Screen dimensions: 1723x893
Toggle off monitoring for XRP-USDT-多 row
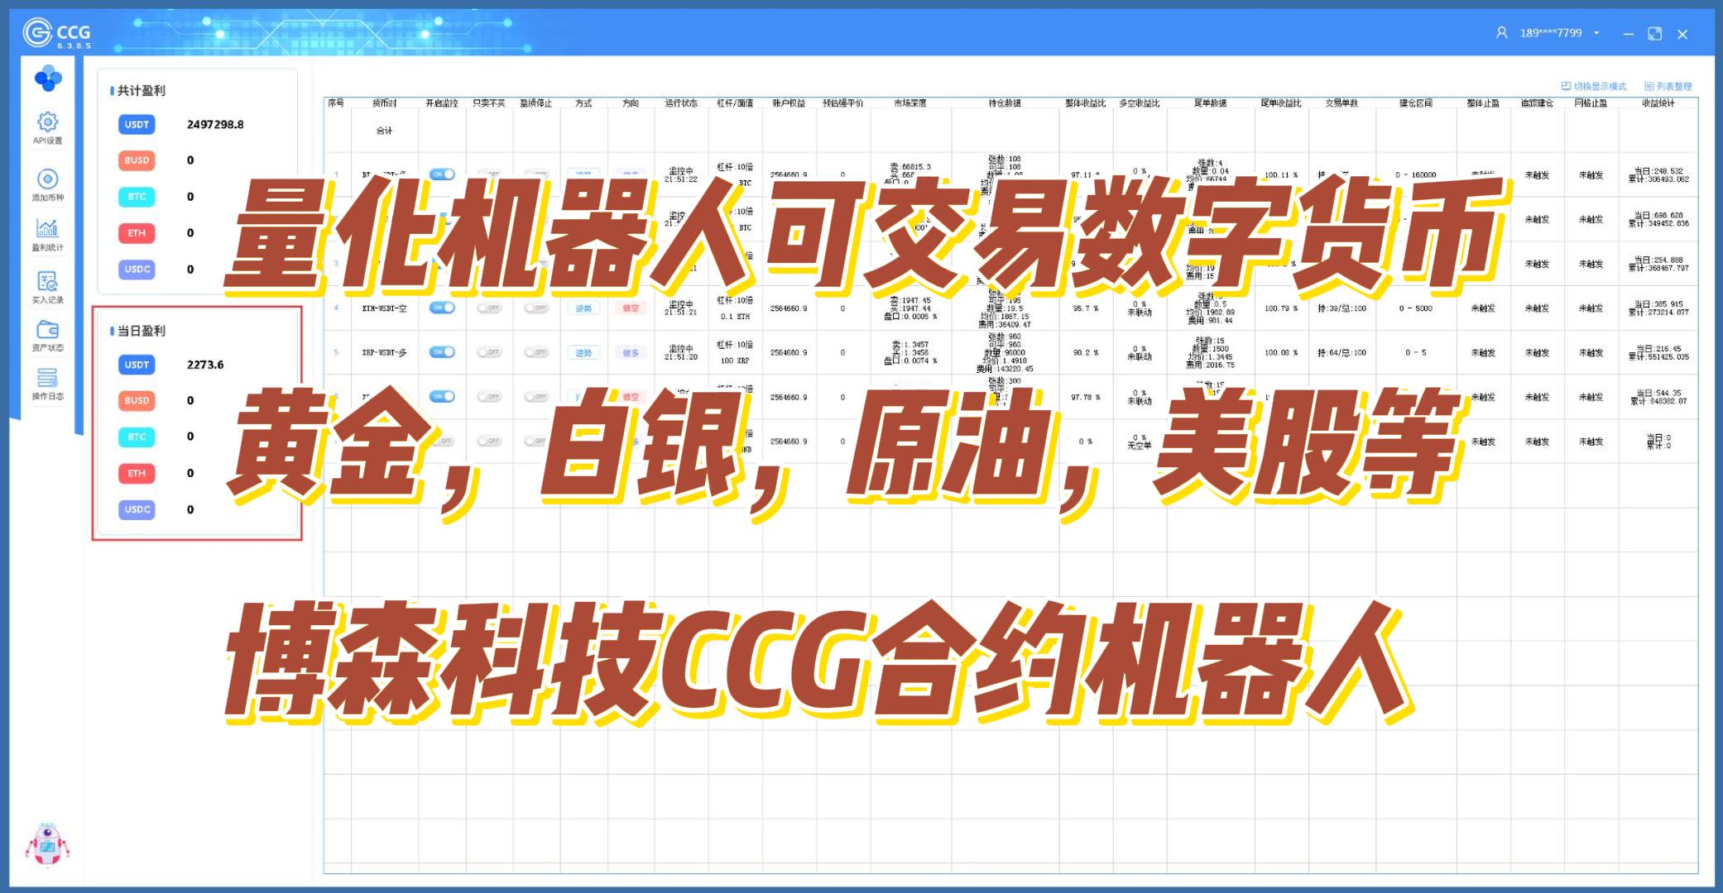(442, 352)
